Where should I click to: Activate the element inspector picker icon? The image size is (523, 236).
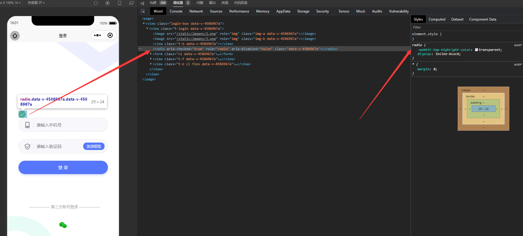click(143, 11)
